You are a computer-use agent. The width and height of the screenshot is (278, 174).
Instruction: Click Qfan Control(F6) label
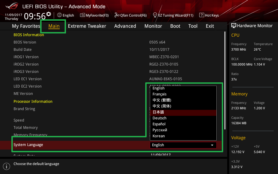click(x=133, y=15)
